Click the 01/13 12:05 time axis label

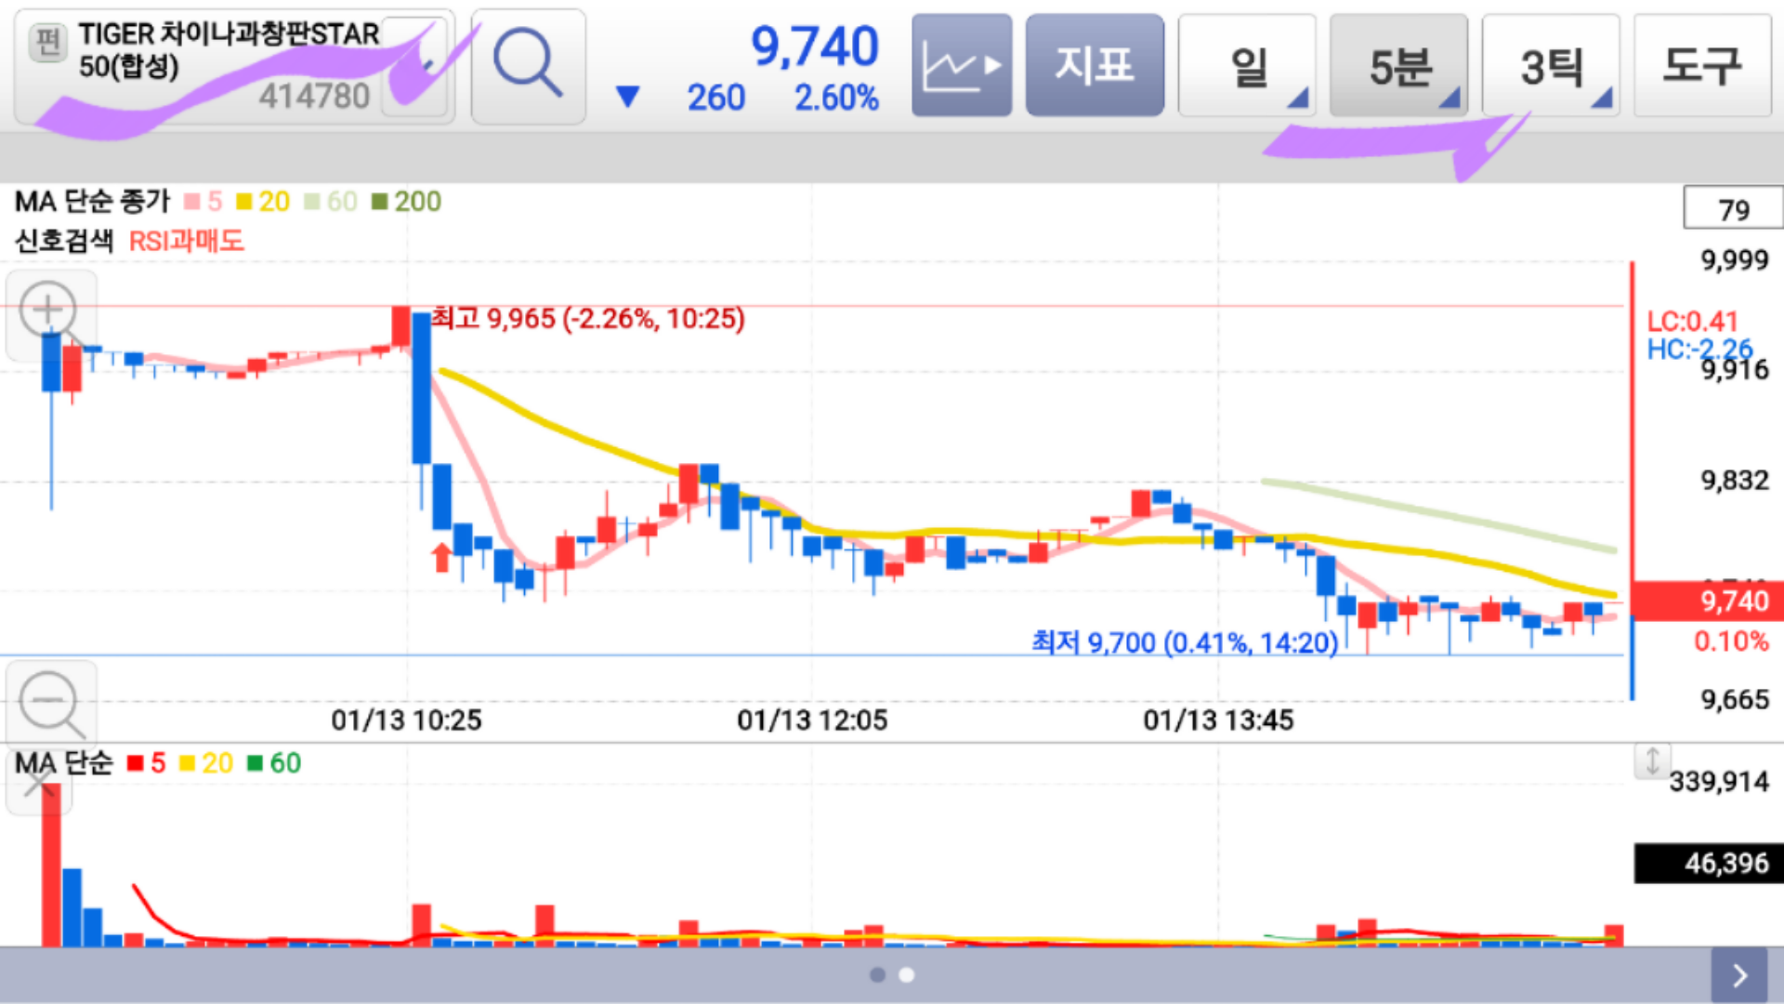pos(812,720)
